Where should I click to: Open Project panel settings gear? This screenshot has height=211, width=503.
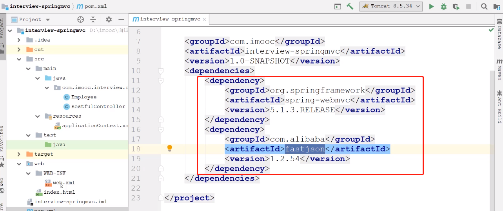coord(109,20)
